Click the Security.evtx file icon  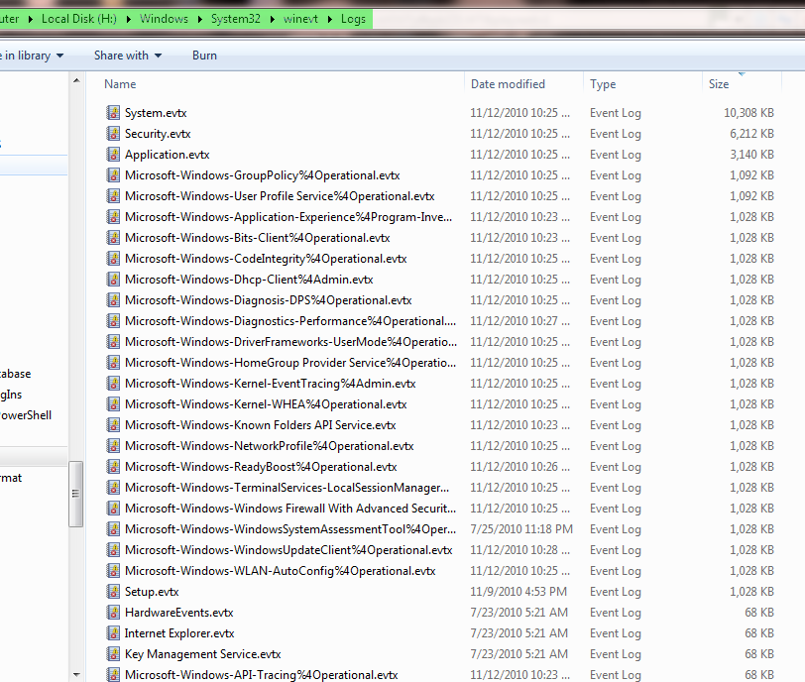click(111, 133)
